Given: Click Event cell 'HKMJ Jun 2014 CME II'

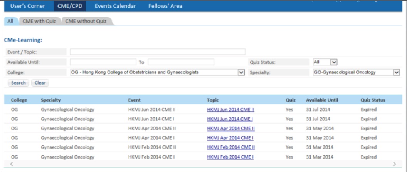Looking at the screenshot, I should click(152, 110).
